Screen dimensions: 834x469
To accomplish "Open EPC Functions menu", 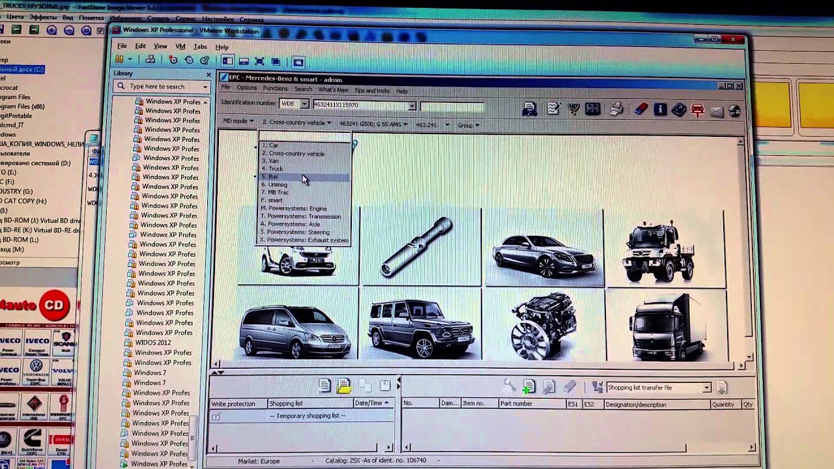I will (x=275, y=89).
